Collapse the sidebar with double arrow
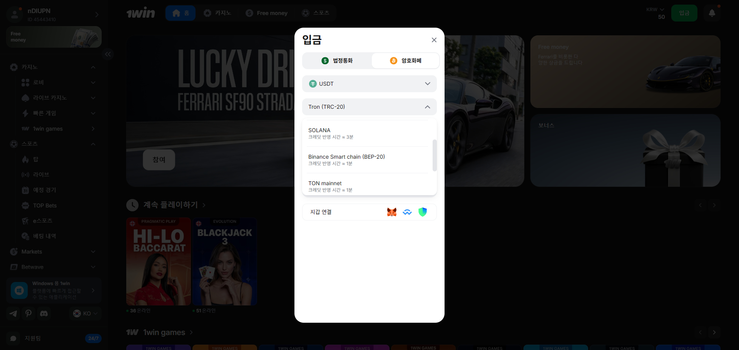 click(108, 54)
